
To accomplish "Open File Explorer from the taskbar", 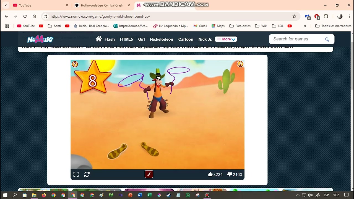I will [x=34, y=195].
